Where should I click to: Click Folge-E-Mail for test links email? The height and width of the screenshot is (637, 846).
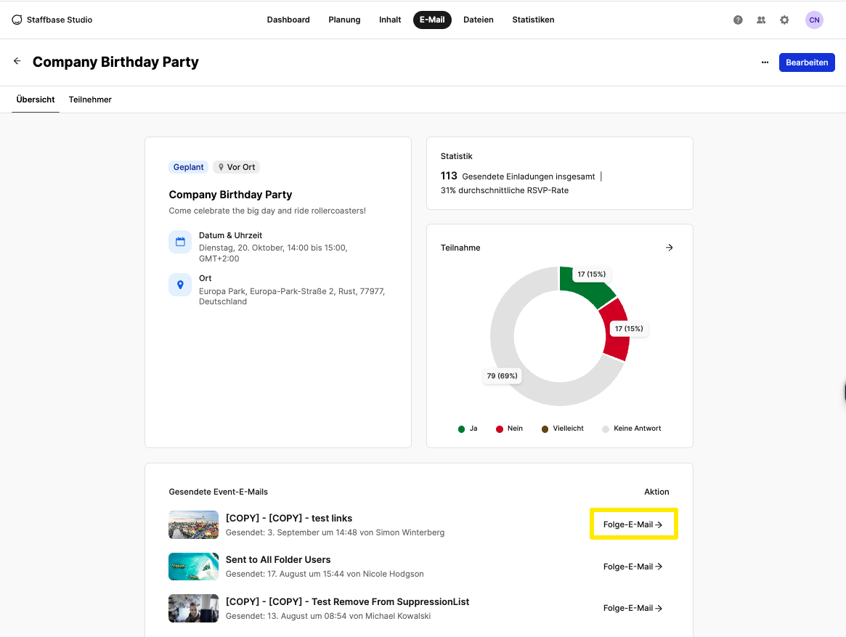coord(633,524)
